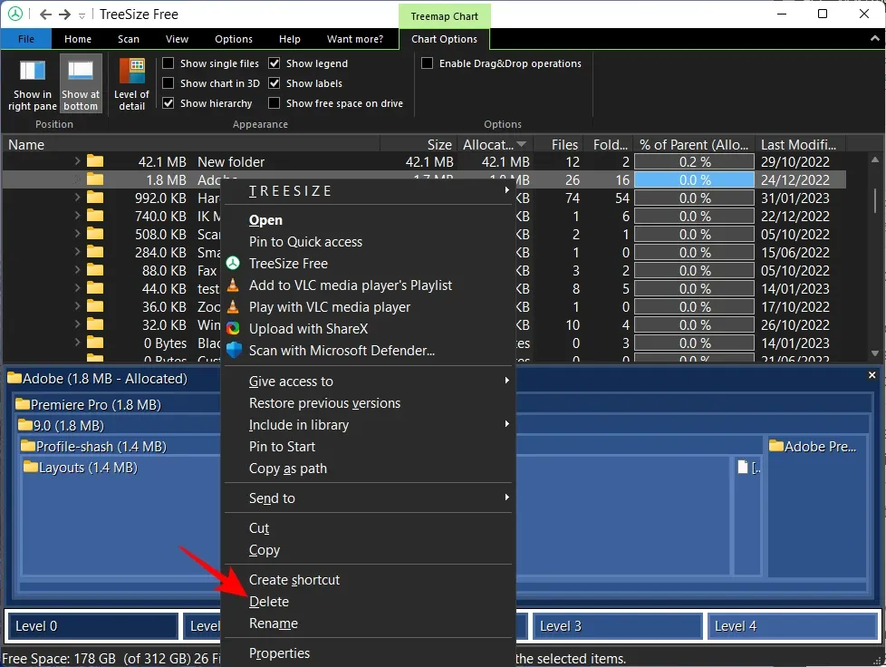Click the folder icon next to New folder
Screen dimensions: 886x667
(x=94, y=161)
